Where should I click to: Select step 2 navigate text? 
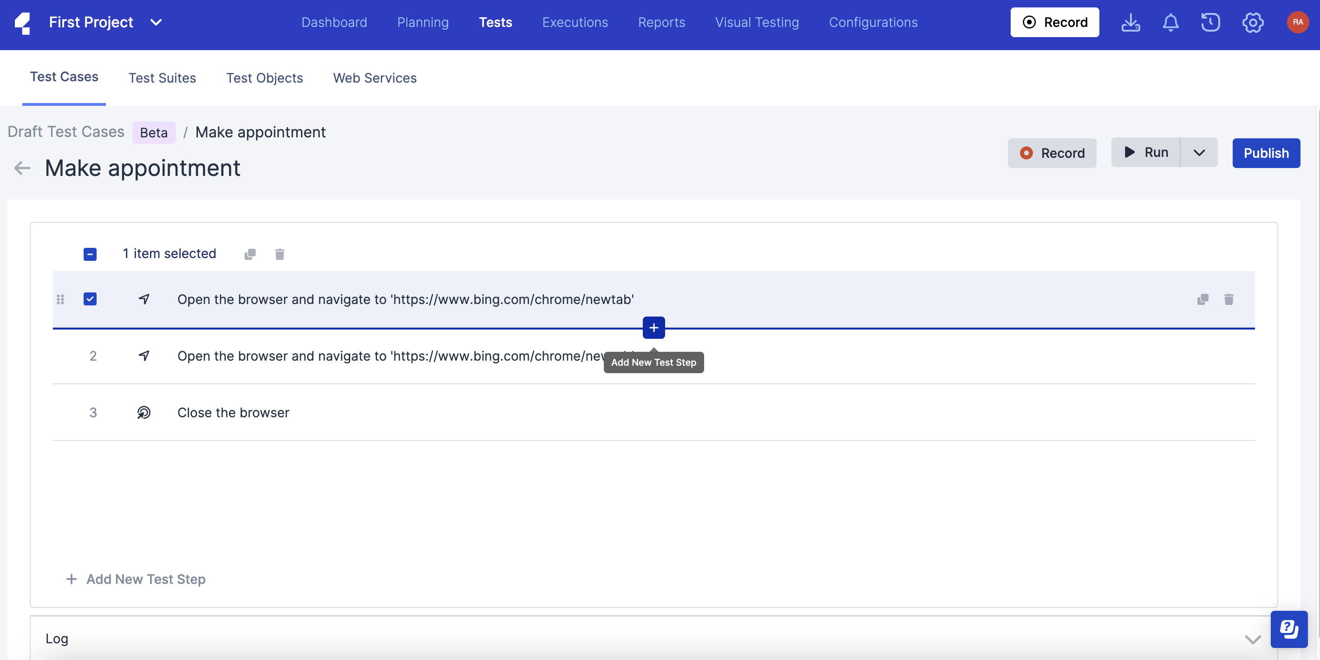click(x=391, y=356)
